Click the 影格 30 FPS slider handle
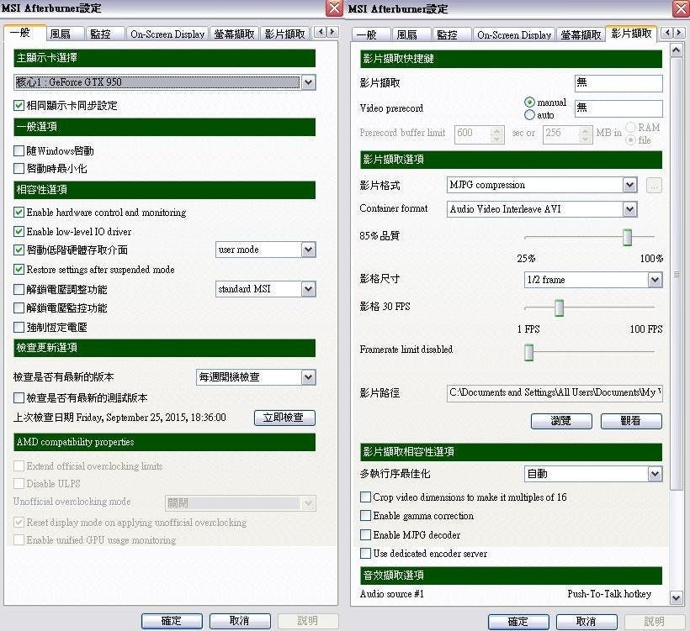 point(560,308)
